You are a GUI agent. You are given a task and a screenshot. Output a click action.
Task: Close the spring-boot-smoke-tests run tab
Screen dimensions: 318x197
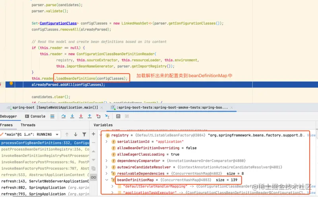[232, 107]
